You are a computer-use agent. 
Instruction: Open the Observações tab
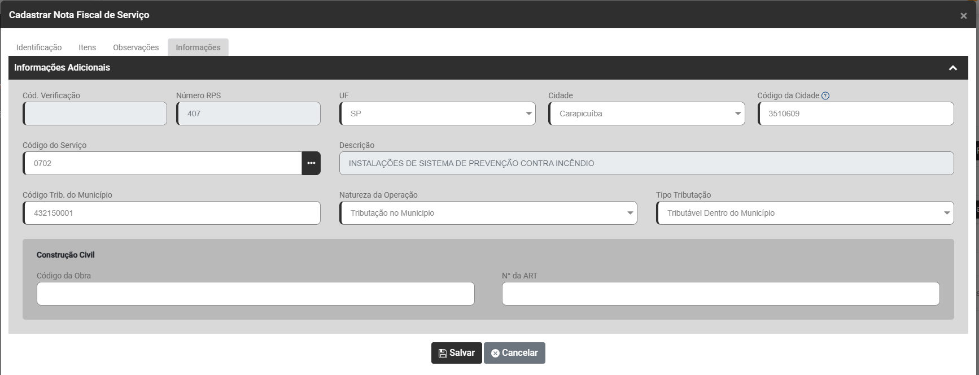coord(136,47)
